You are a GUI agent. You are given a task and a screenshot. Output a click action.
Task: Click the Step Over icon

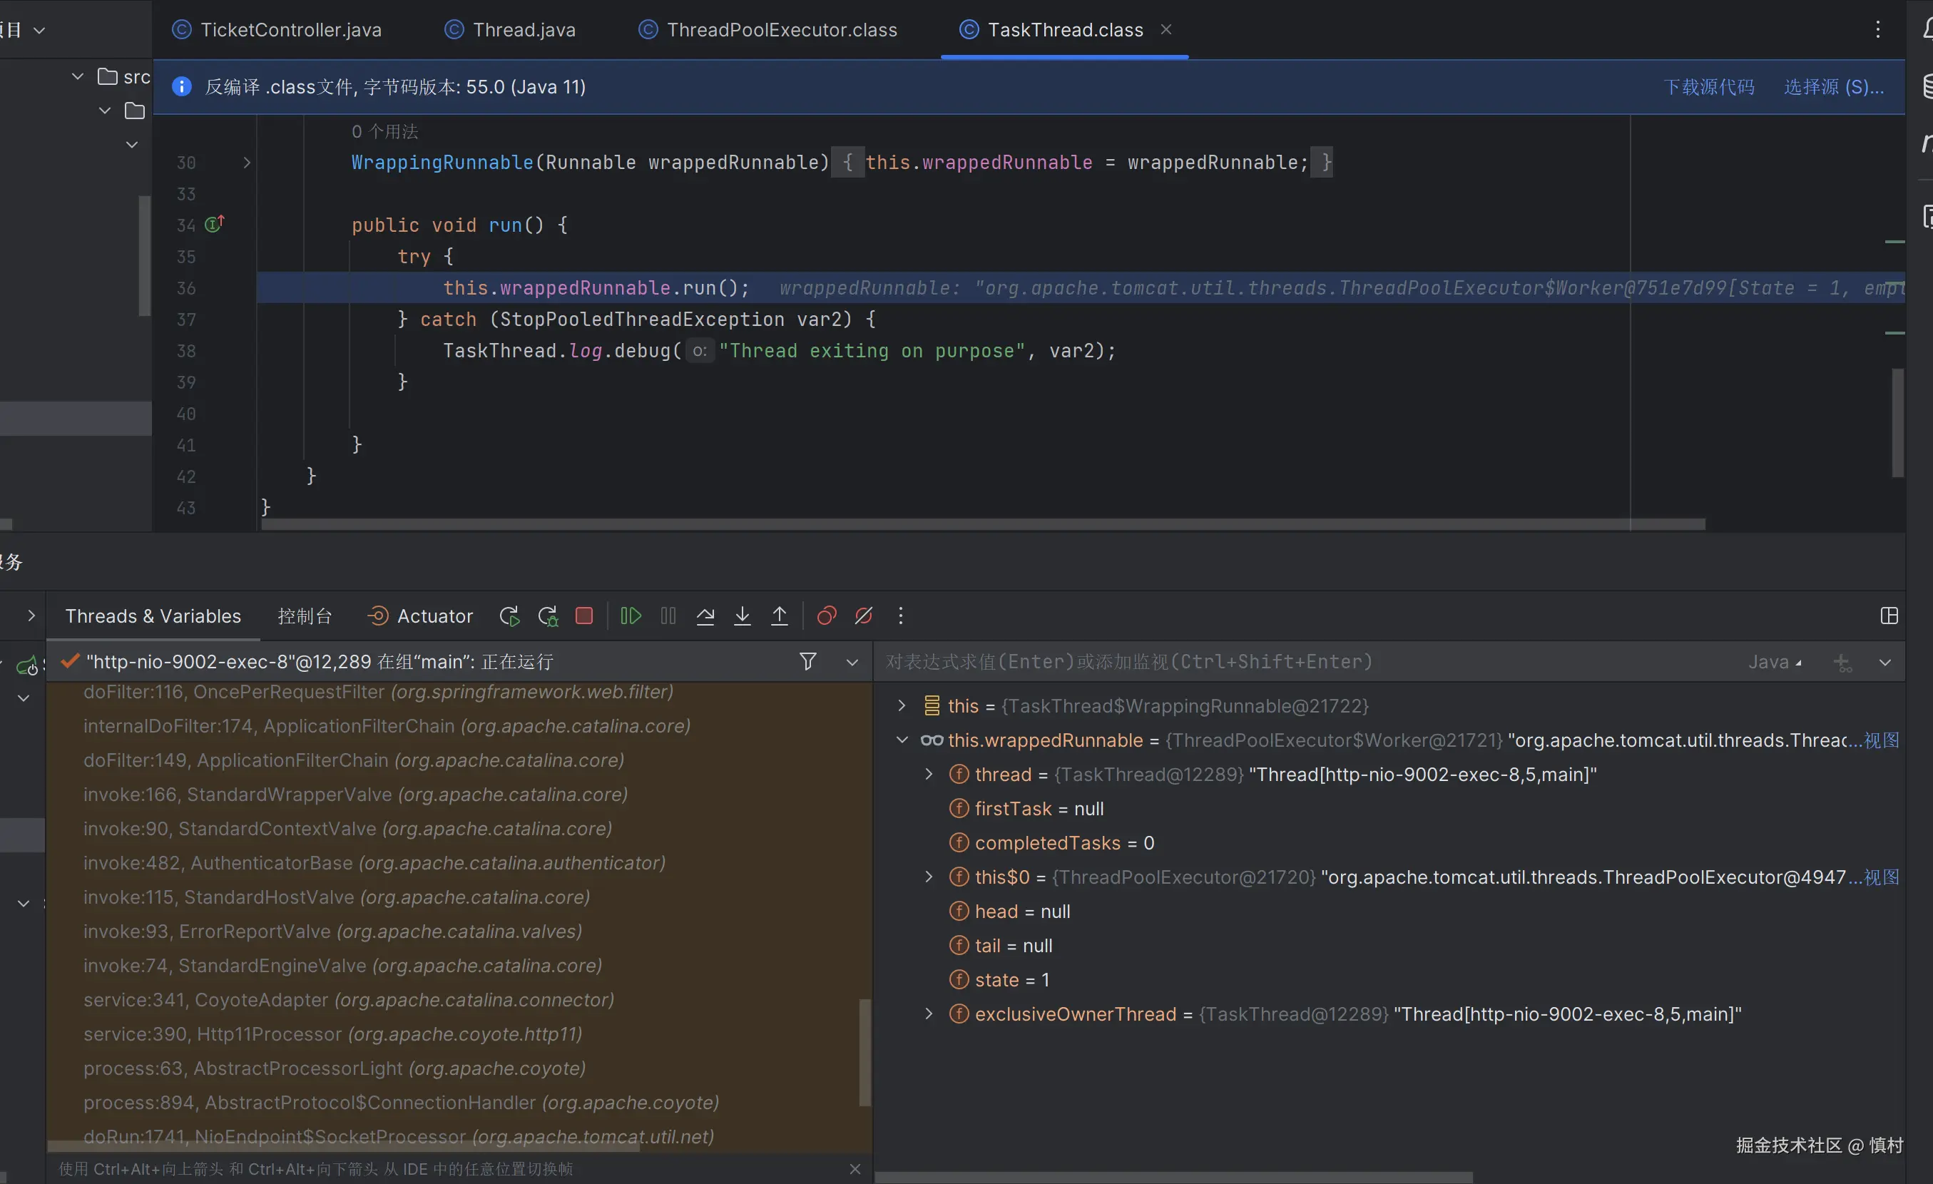click(x=705, y=616)
